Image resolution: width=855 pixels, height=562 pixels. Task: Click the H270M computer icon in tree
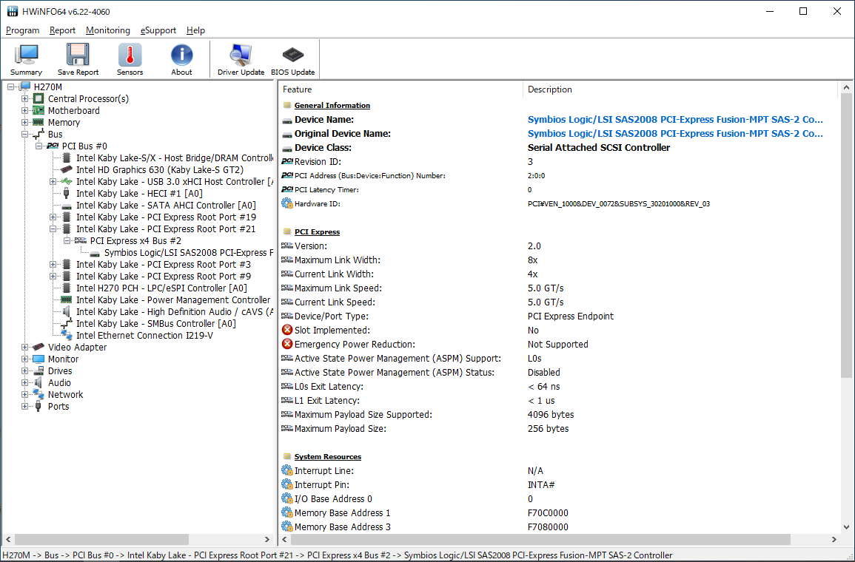pos(25,87)
